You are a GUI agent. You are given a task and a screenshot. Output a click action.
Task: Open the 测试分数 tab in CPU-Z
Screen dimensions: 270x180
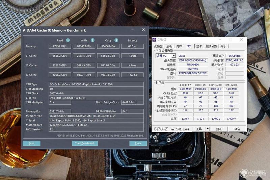(x=211, y=46)
